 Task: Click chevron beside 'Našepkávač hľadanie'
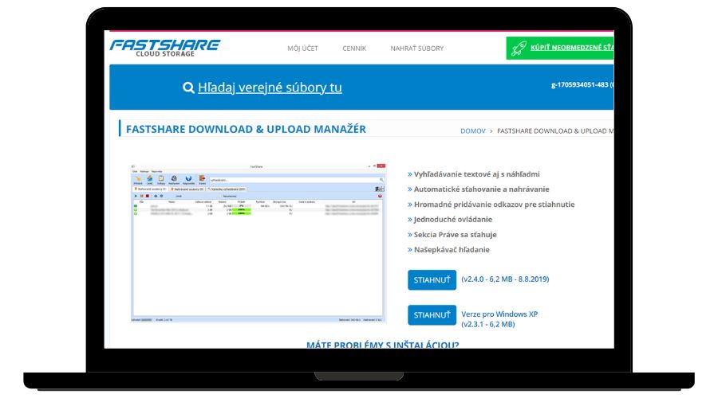pyautogui.click(x=410, y=250)
